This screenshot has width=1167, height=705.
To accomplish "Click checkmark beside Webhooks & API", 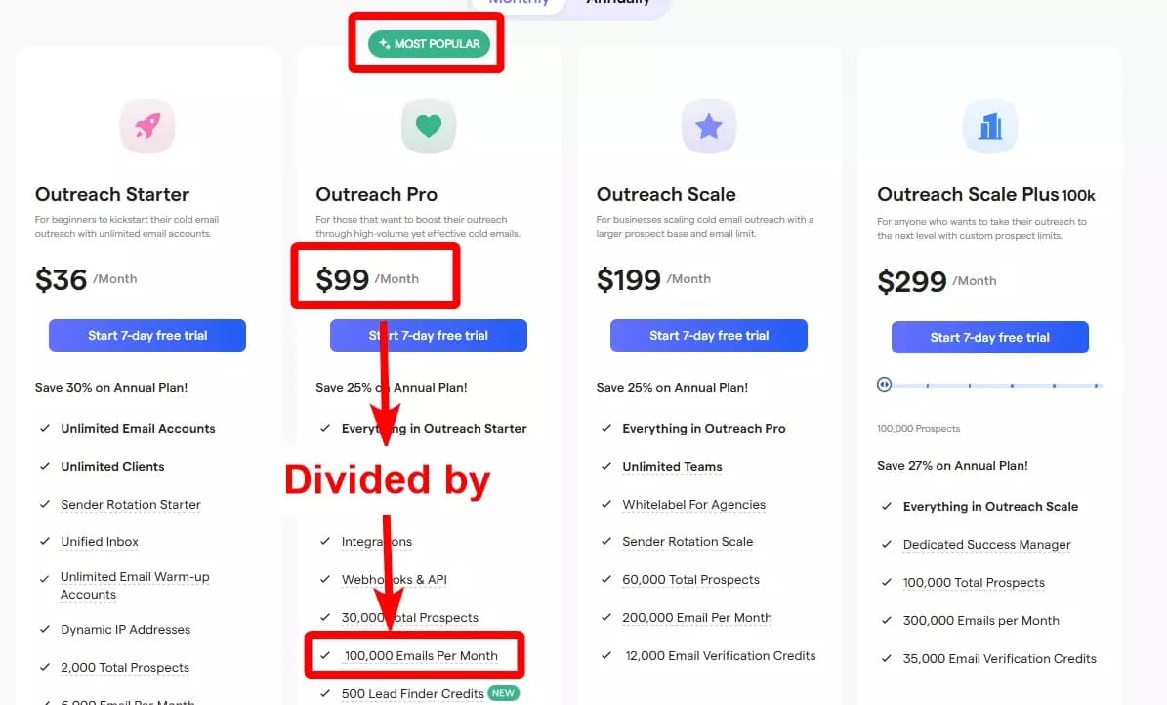I will pyautogui.click(x=325, y=579).
